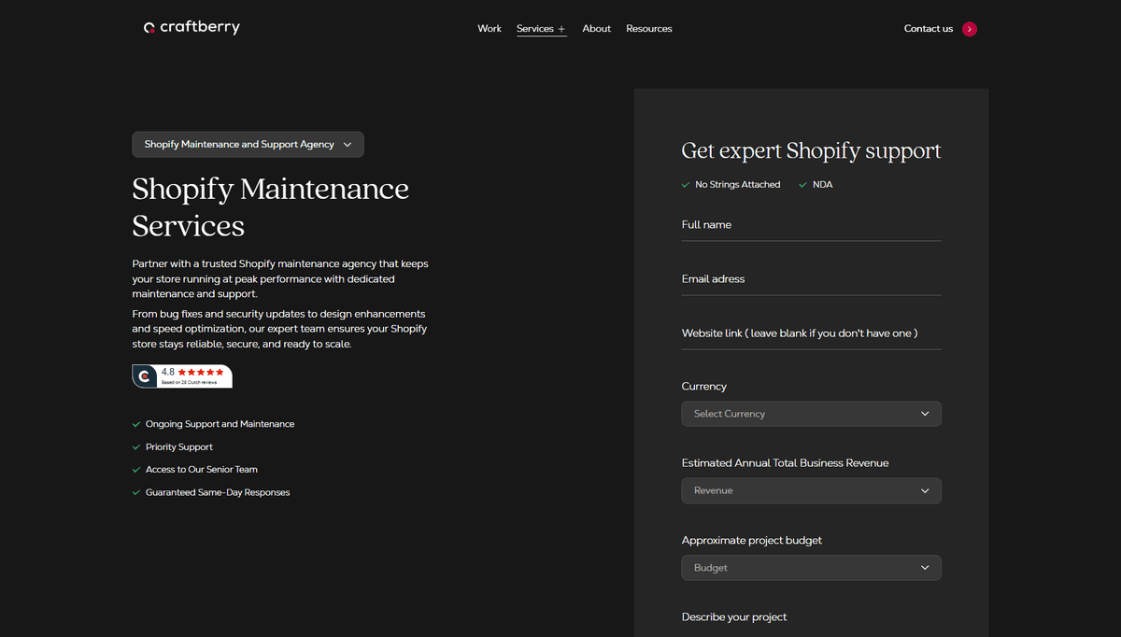Click the checkmark beside Priority Support

tap(136, 447)
